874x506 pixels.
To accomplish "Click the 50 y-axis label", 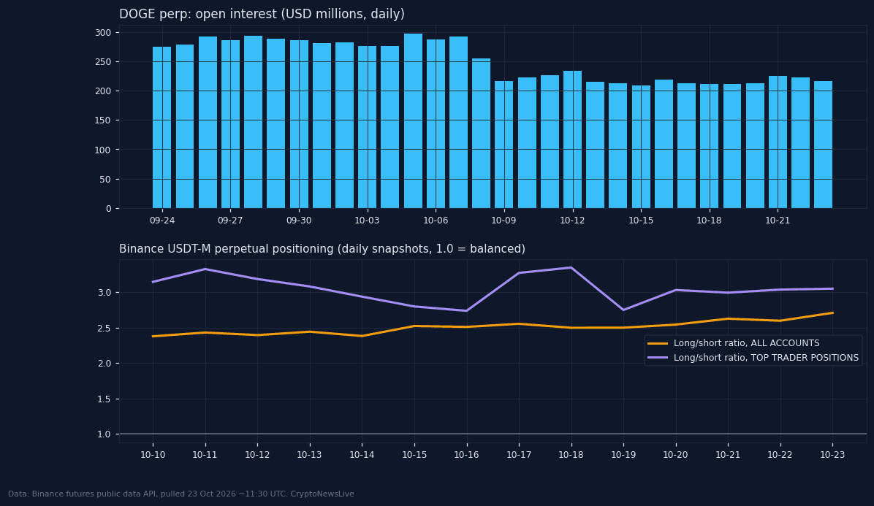I will [106, 179].
